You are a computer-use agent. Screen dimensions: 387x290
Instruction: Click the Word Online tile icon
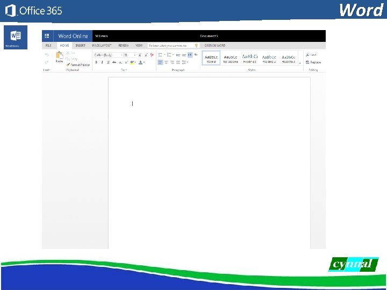click(16, 37)
